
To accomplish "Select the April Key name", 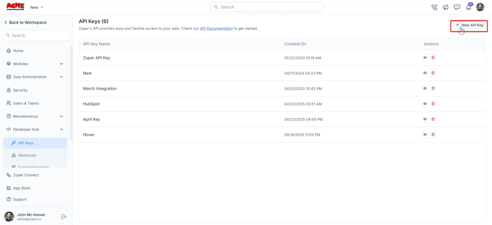I will (x=91, y=119).
